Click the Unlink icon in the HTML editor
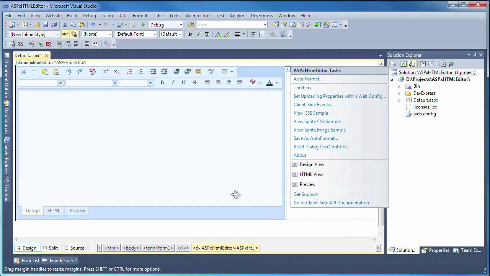490x276 pixels. pos(187,72)
